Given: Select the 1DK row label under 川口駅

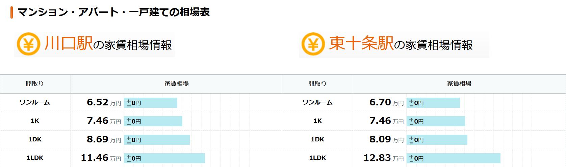Looking at the screenshot, I should point(35,139).
